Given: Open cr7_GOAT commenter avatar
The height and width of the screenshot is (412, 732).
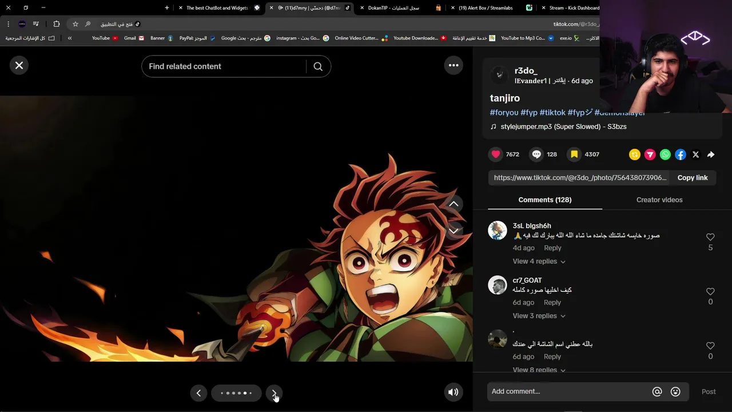Looking at the screenshot, I should click(498, 284).
